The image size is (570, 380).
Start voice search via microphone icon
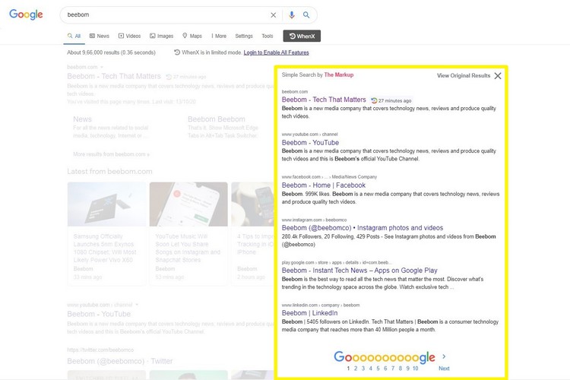pos(292,14)
